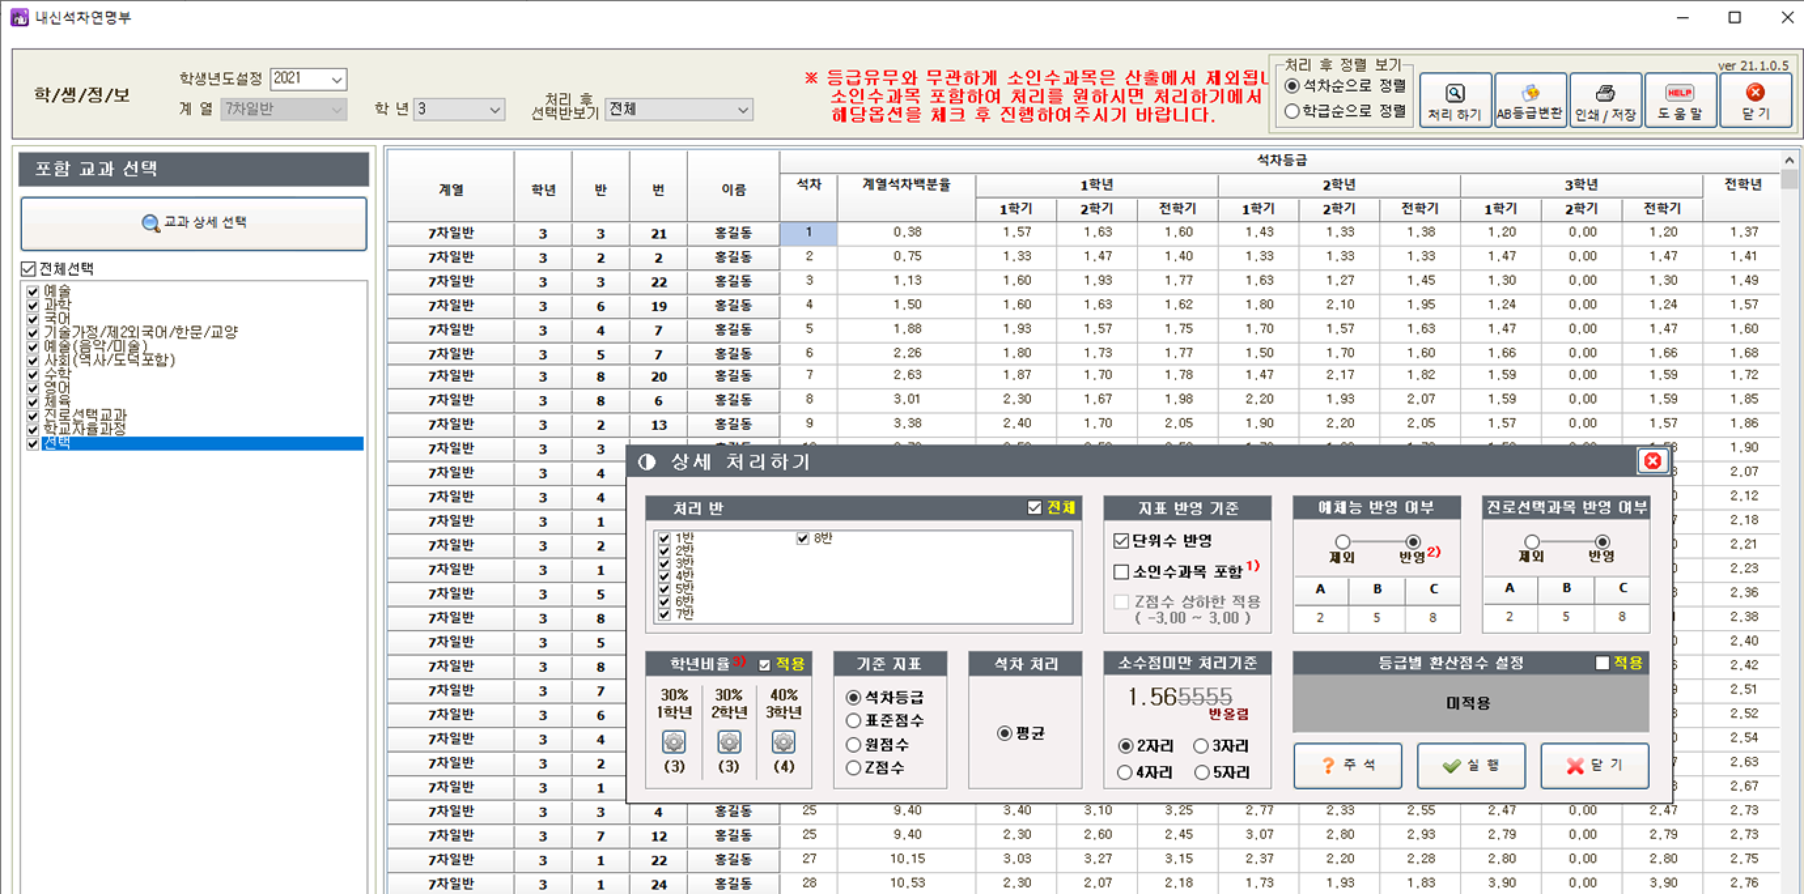Select 학급순으로 정렬 radio option

(1292, 111)
